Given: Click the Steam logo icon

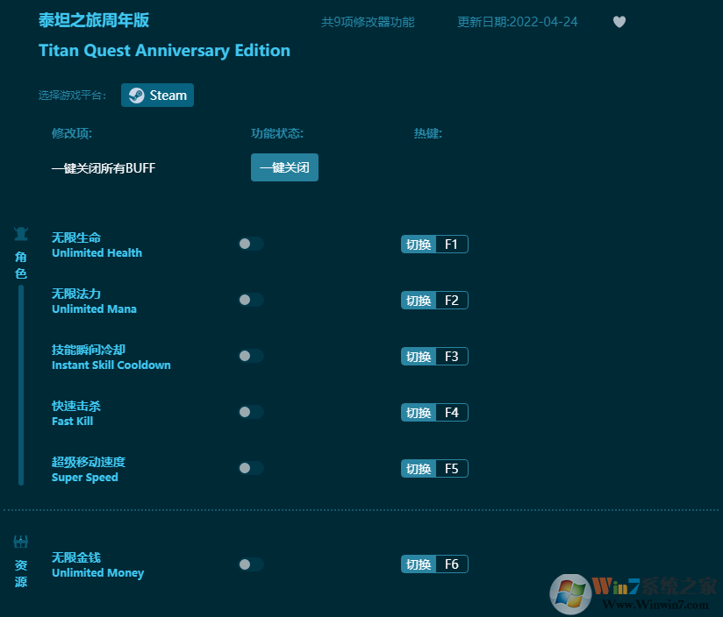Looking at the screenshot, I should pyautogui.click(x=137, y=96).
